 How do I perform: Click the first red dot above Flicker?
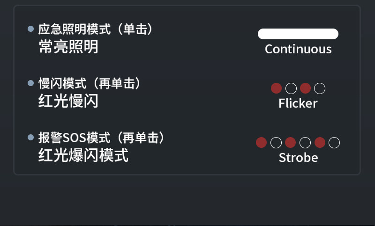[x=277, y=88]
